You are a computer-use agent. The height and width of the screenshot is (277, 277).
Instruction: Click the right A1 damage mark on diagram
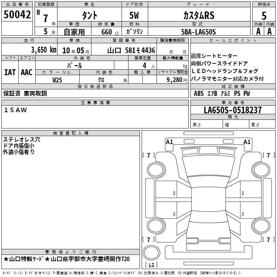[x=247, y=142]
